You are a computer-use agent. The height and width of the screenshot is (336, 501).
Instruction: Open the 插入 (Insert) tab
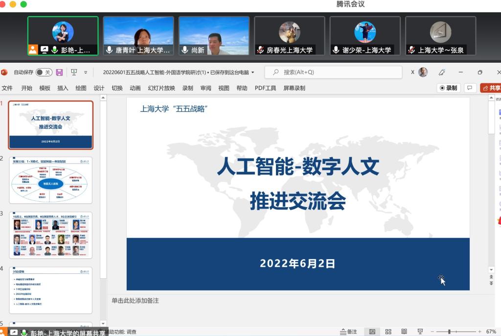[x=63, y=88]
